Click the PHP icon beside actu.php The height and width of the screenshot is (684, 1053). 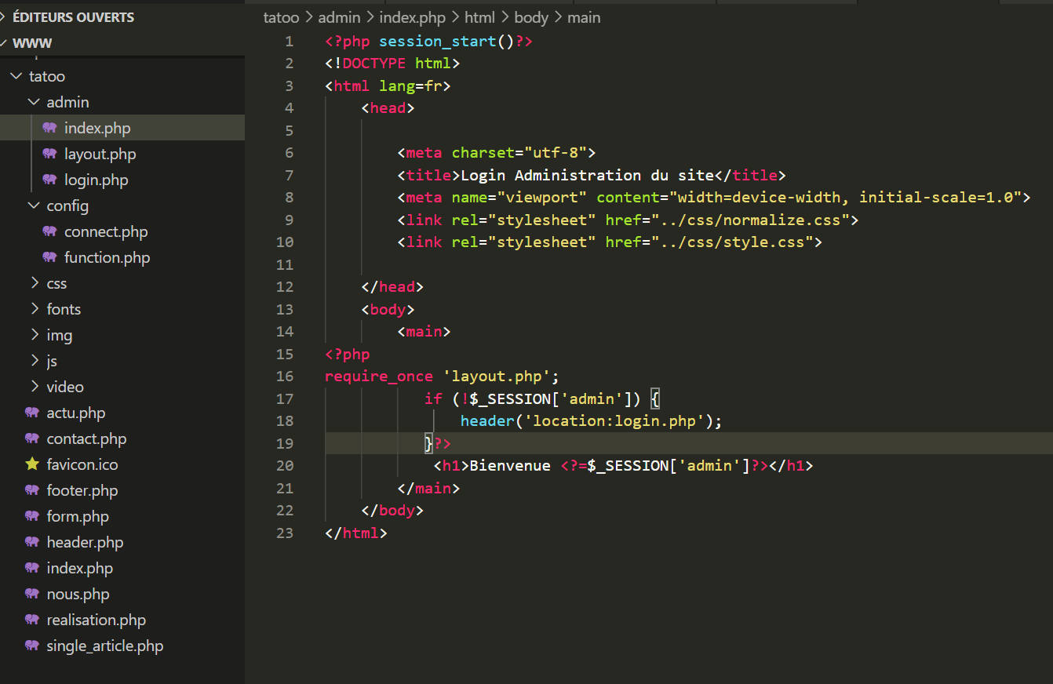[x=32, y=413]
